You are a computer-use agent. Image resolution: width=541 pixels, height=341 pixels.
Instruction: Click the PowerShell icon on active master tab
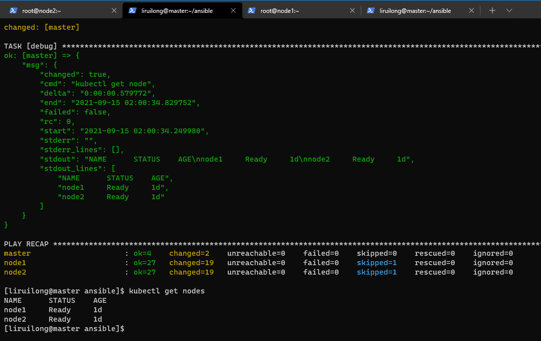(133, 11)
